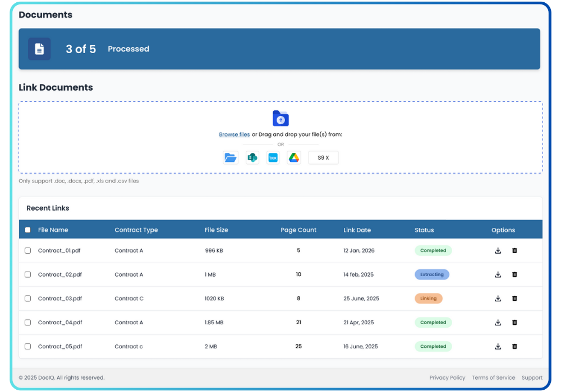
Task: Select the Contract_02.pdf file name
Action: pos(60,274)
